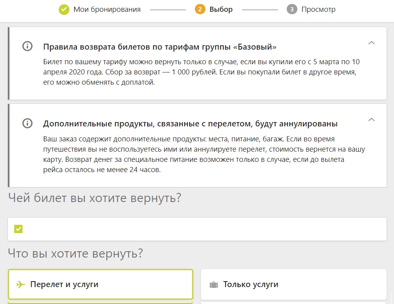394x304 pixels.
Task: Go to the «Выбор» step
Action: click(221, 9)
